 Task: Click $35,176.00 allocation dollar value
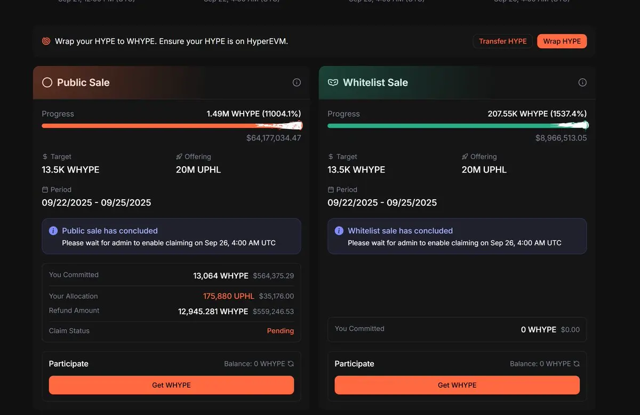tap(276, 296)
